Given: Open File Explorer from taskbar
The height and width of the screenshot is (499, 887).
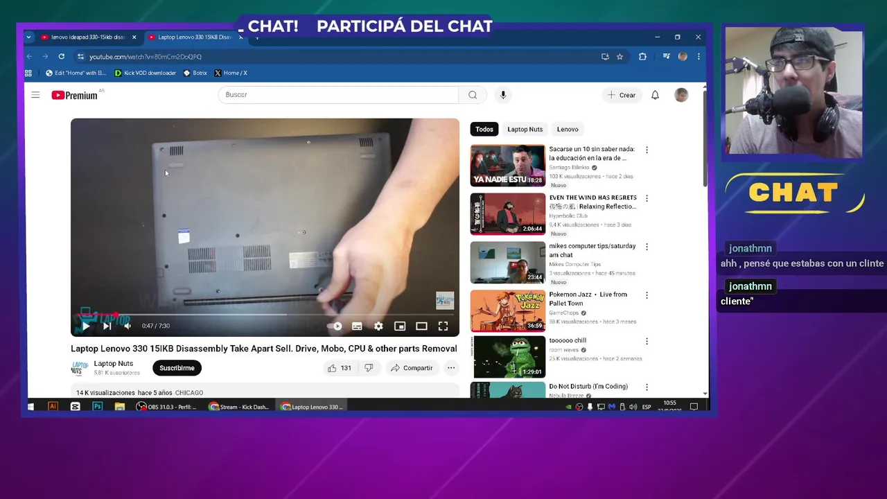Looking at the screenshot, I should (120, 407).
